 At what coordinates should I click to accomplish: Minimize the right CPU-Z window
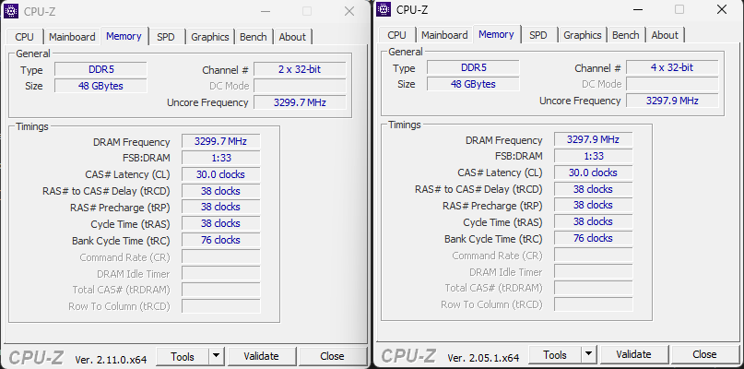tap(638, 9)
